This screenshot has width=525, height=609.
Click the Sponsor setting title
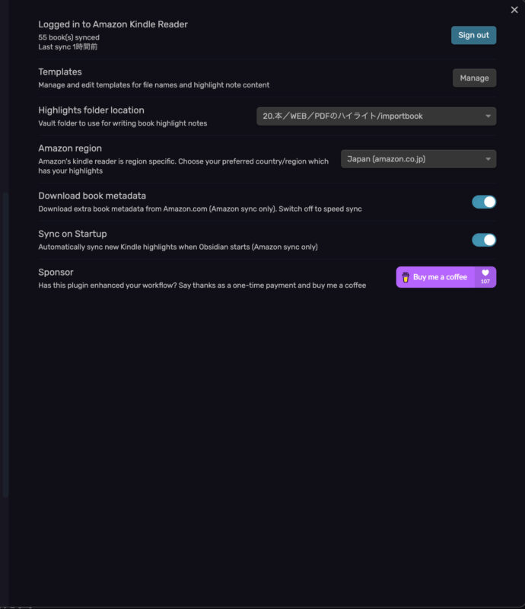tap(56, 272)
